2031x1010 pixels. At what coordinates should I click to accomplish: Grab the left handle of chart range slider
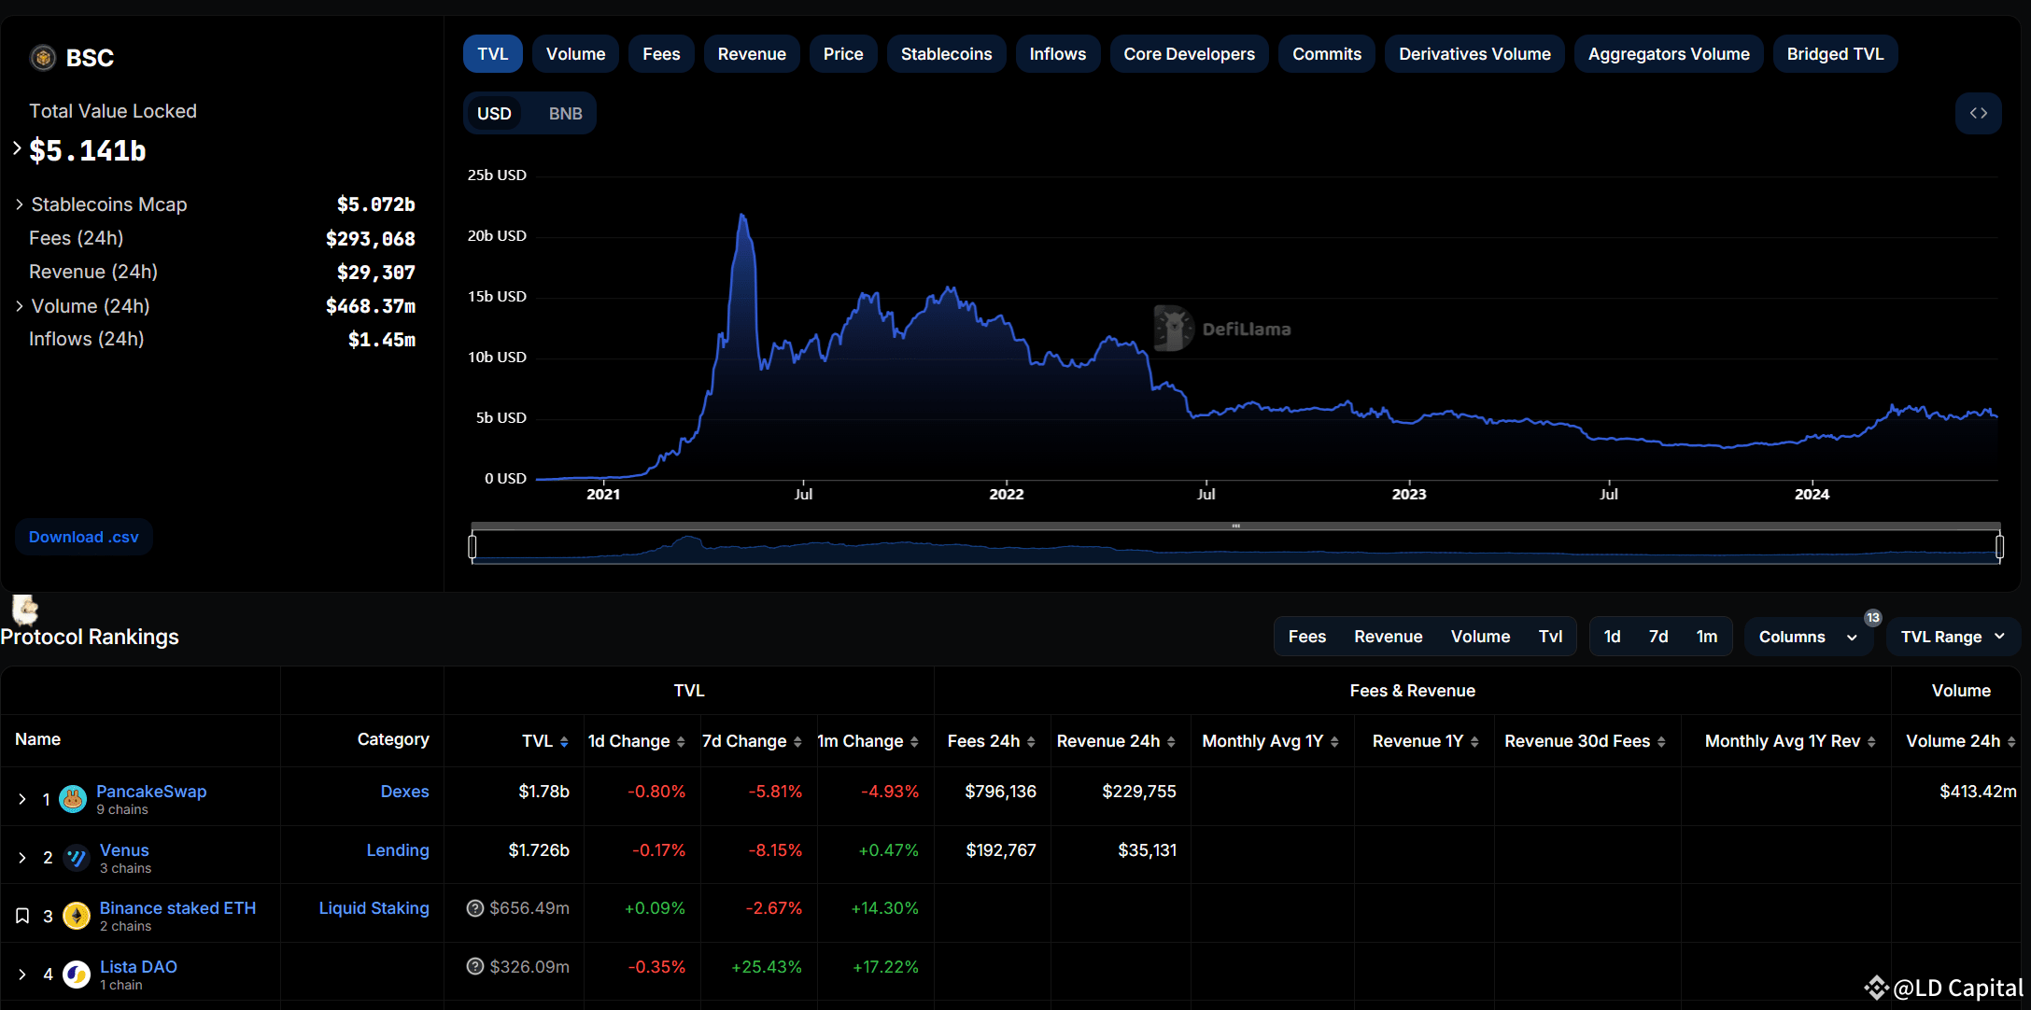pyautogui.click(x=472, y=546)
